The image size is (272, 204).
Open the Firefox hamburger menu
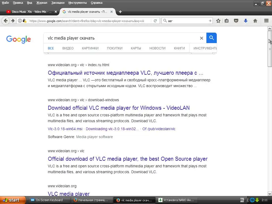pyautogui.click(x=266, y=21)
